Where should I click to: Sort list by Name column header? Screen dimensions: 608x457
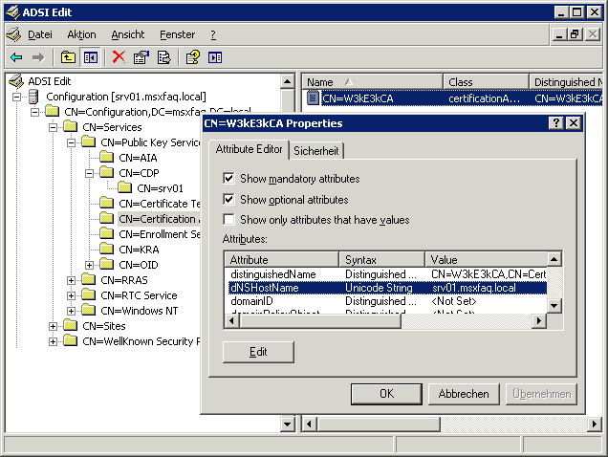(x=372, y=82)
